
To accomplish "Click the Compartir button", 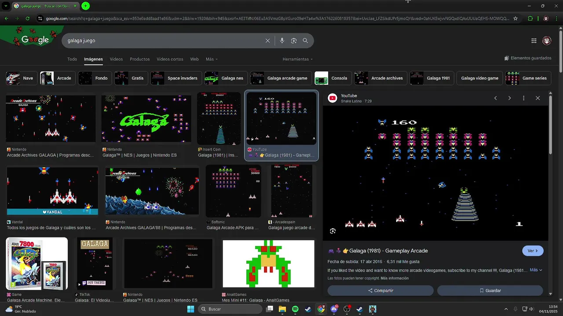I will (380, 291).
